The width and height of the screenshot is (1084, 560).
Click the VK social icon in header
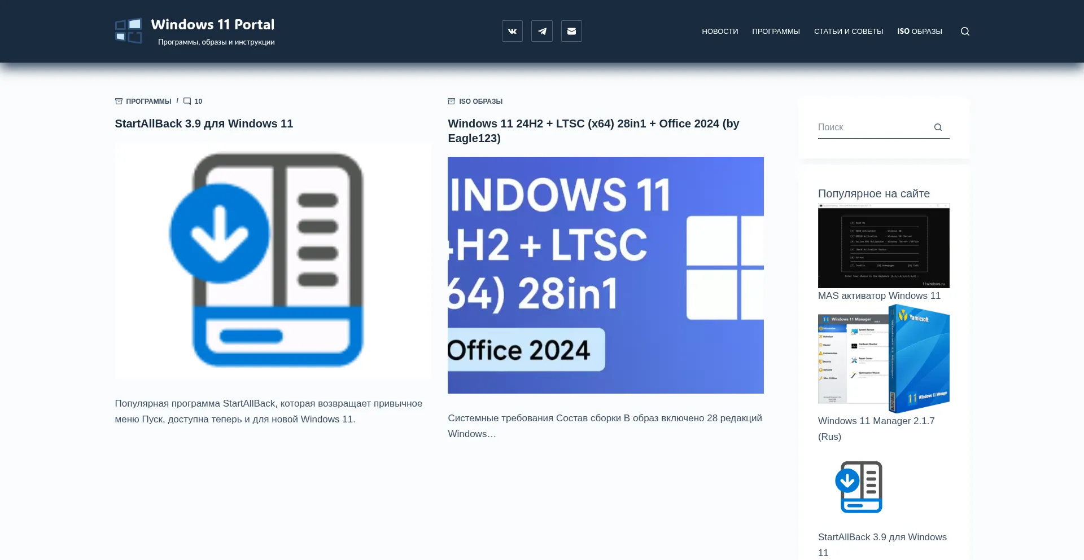click(512, 31)
